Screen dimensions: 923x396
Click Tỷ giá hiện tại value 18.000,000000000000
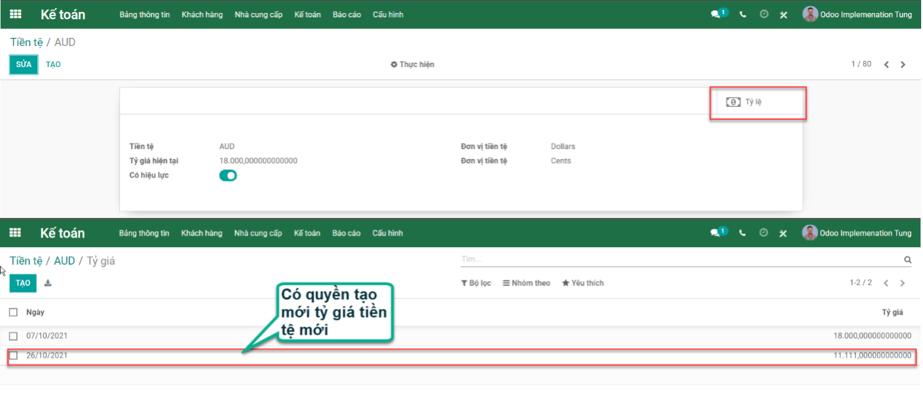[x=258, y=161]
